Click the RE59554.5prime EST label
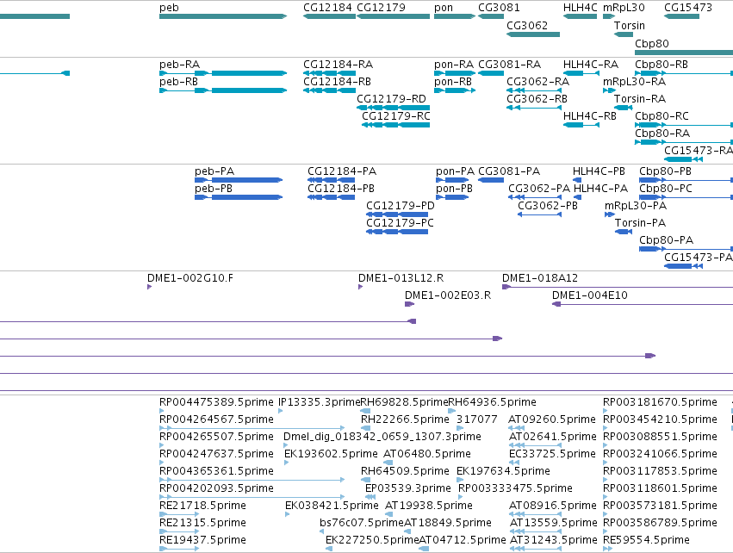733x553 pixels. [646, 540]
